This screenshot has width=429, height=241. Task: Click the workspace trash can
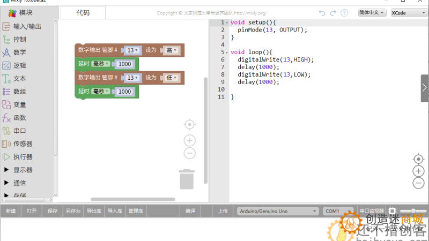[x=187, y=179]
